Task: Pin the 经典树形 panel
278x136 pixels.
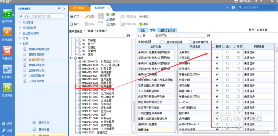Action: click(x=59, y=9)
